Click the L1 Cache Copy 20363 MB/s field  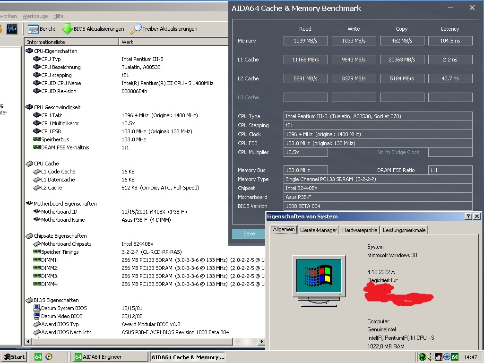pyautogui.click(x=402, y=60)
